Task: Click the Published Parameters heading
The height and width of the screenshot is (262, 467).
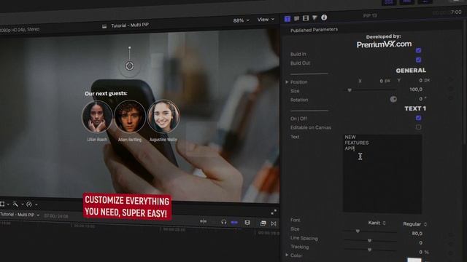Action: (x=314, y=30)
